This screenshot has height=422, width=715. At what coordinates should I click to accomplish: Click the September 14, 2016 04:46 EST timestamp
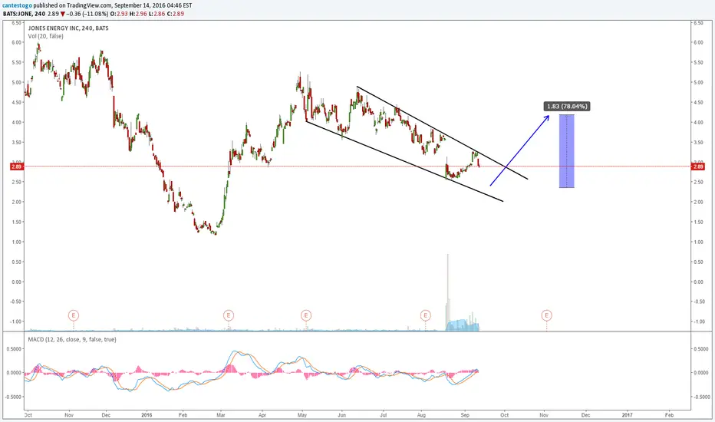click(153, 5)
